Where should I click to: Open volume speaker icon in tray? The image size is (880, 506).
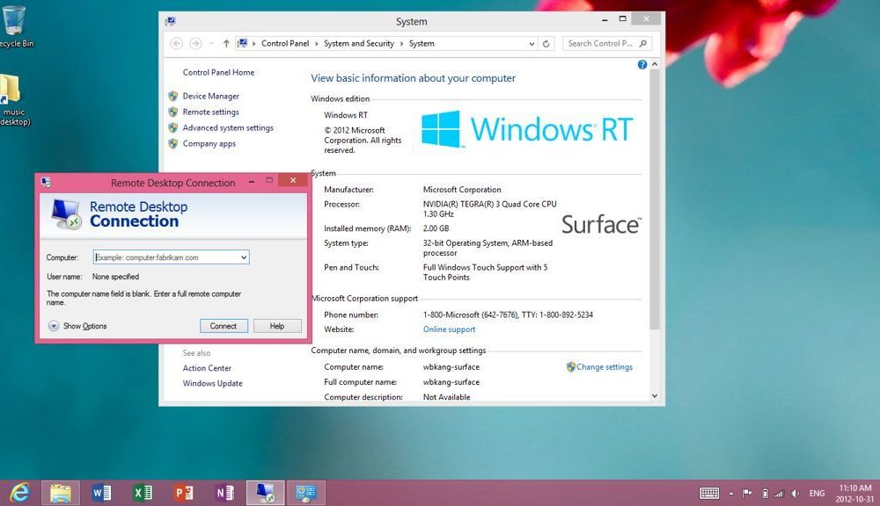(795, 493)
